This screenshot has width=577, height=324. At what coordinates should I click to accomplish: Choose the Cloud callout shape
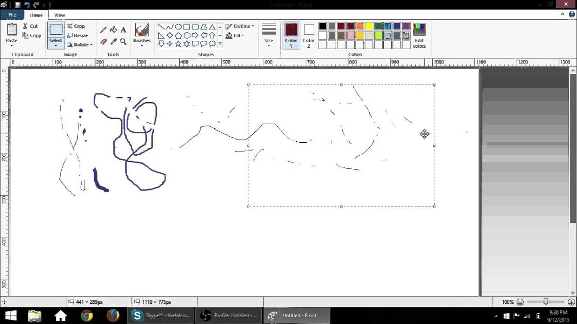click(212, 44)
